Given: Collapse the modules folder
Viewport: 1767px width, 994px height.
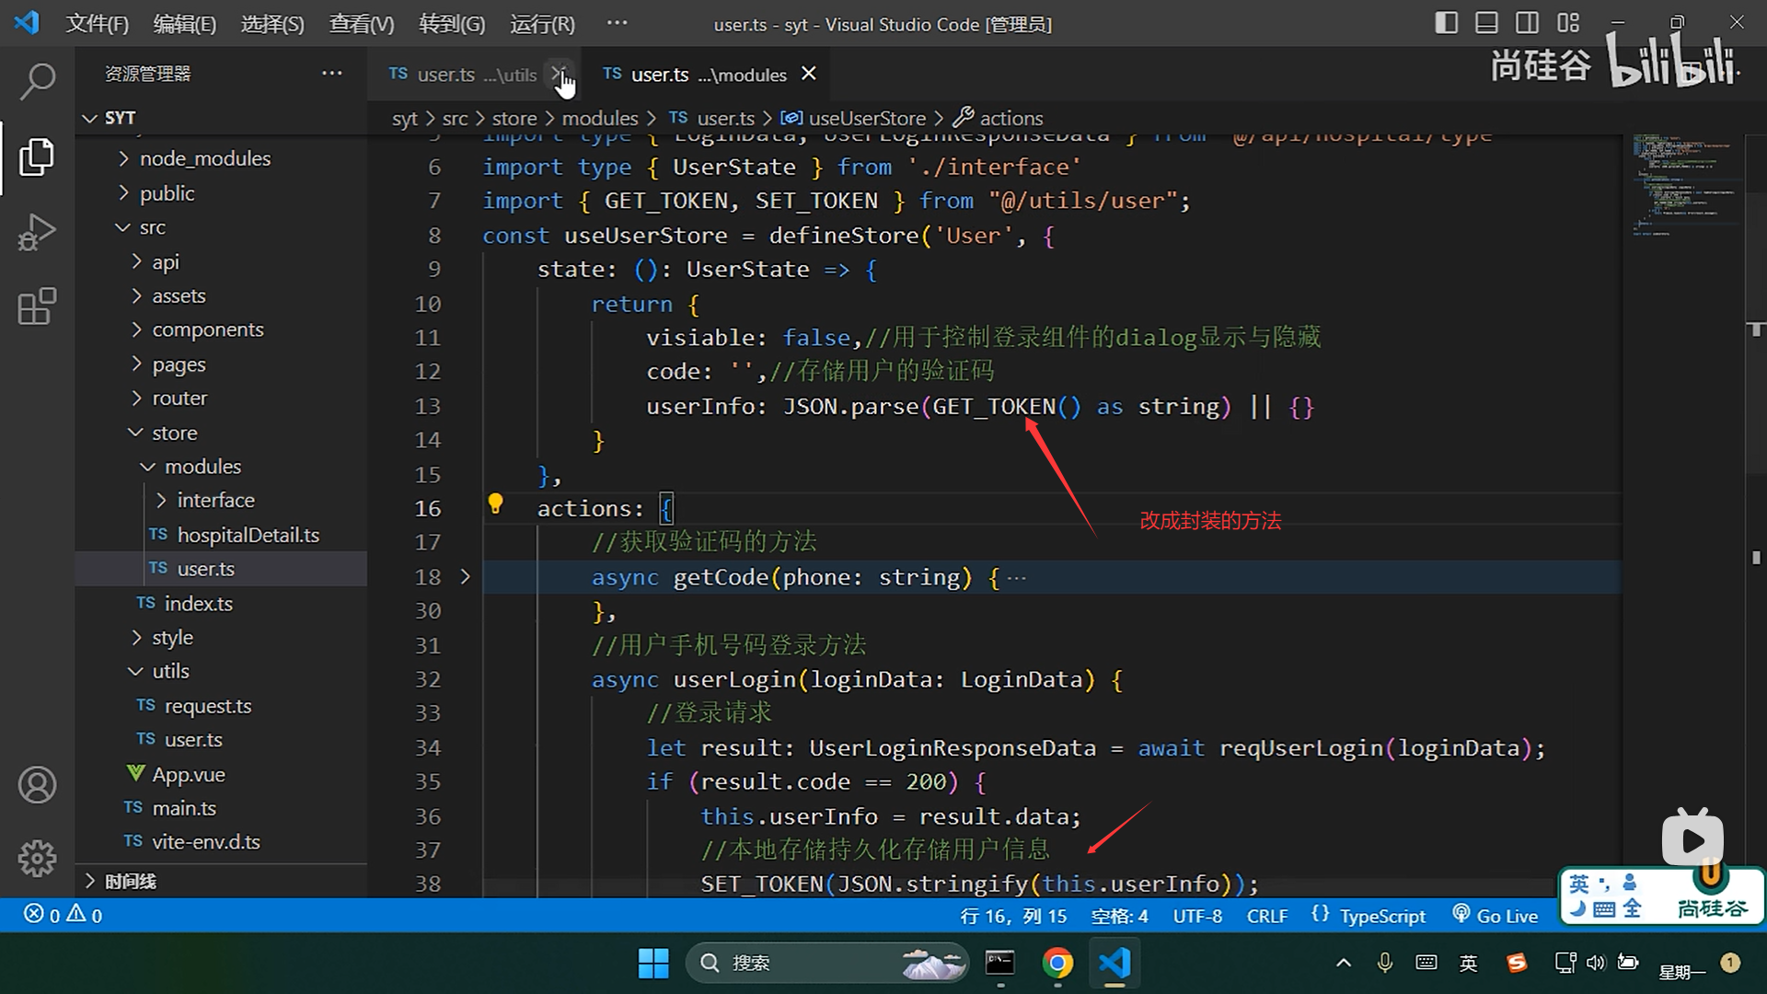Looking at the screenshot, I should tap(202, 467).
